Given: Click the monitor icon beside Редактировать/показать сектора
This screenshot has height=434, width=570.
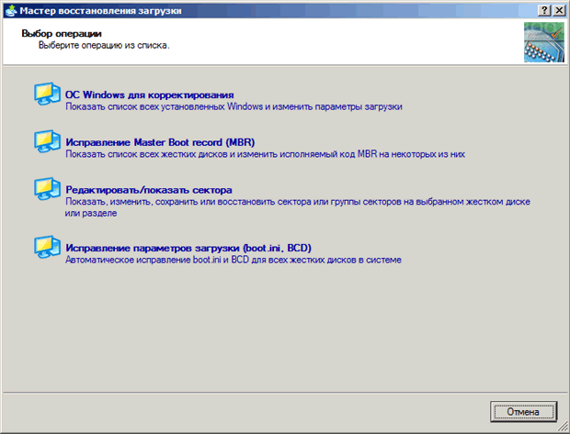Looking at the screenshot, I should pyautogui.click(x=47, y=189).
